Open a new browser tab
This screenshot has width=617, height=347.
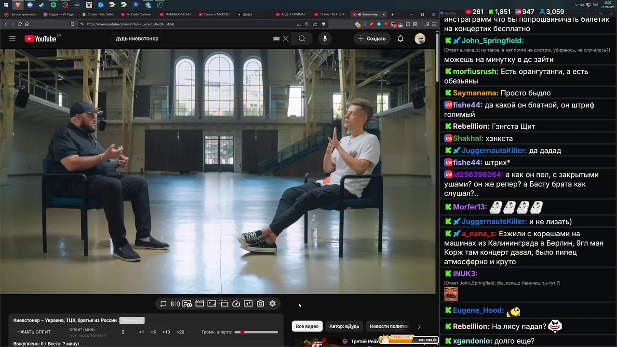click(392, 14)
